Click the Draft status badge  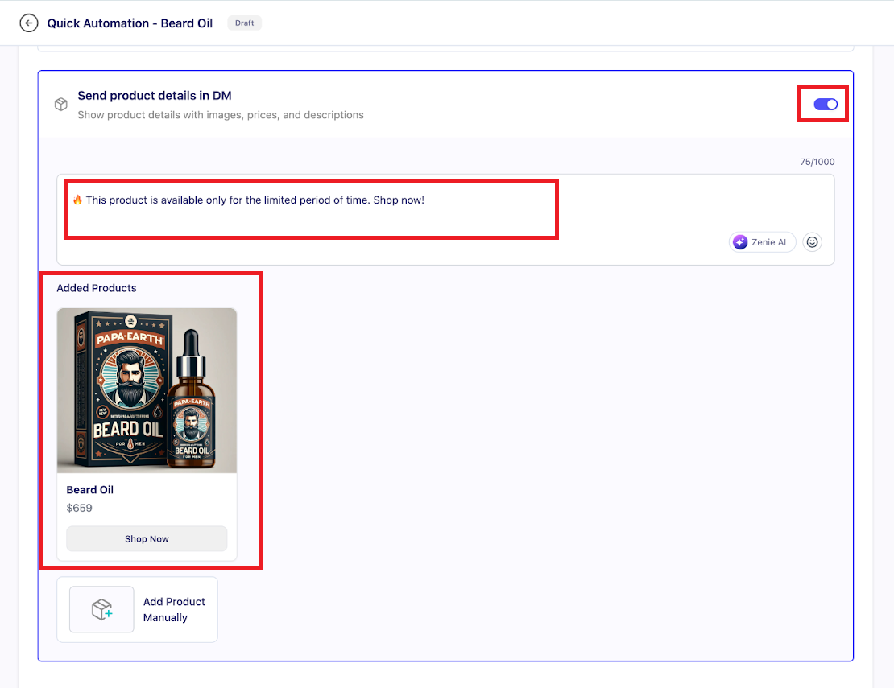(245, 23)
